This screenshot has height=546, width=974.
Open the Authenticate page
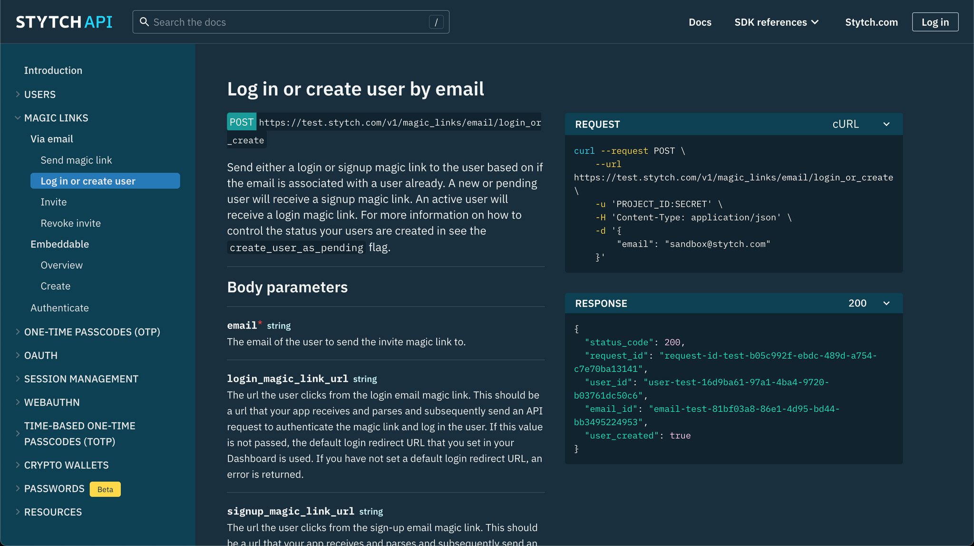59,308
